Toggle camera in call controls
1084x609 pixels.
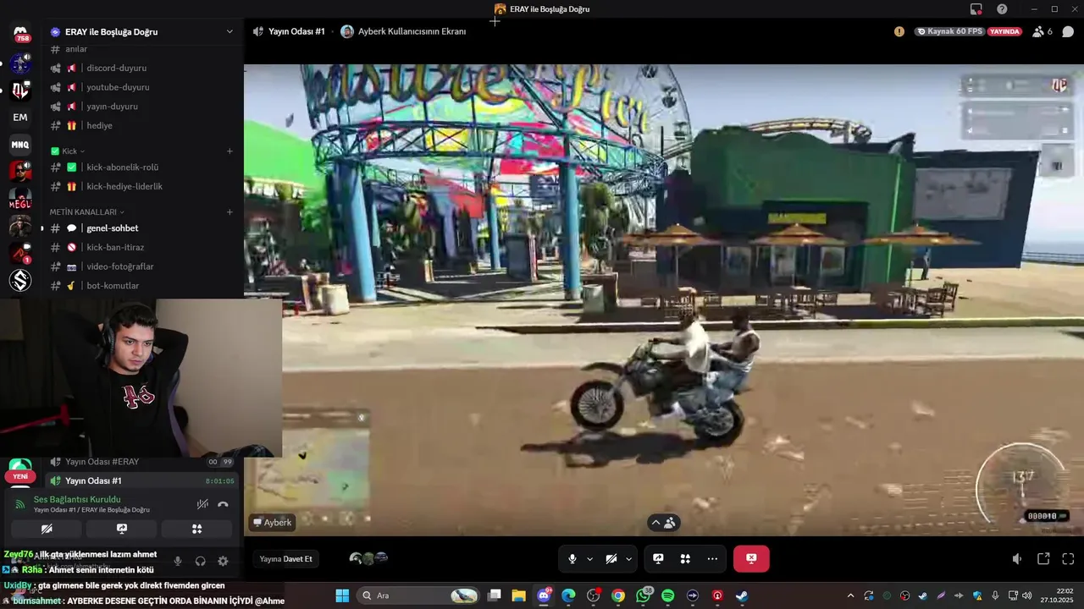pos(611,559)
